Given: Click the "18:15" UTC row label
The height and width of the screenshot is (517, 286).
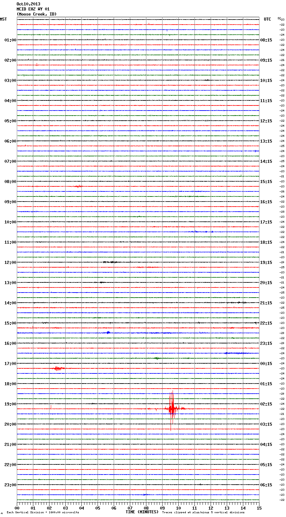Looking at the screenshot, I should click(x=266, y=242).
